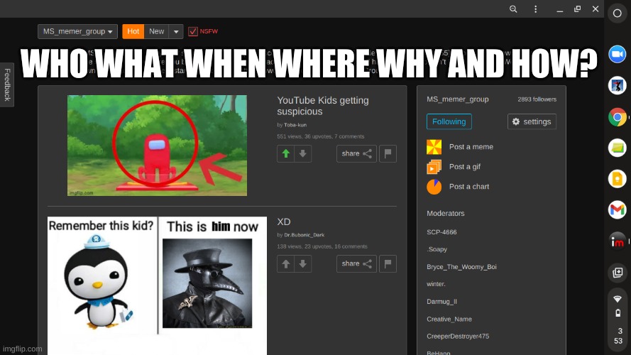Downvote the XD meme
The width and height of the screenshot is (631, 355).
click(303, 264)
